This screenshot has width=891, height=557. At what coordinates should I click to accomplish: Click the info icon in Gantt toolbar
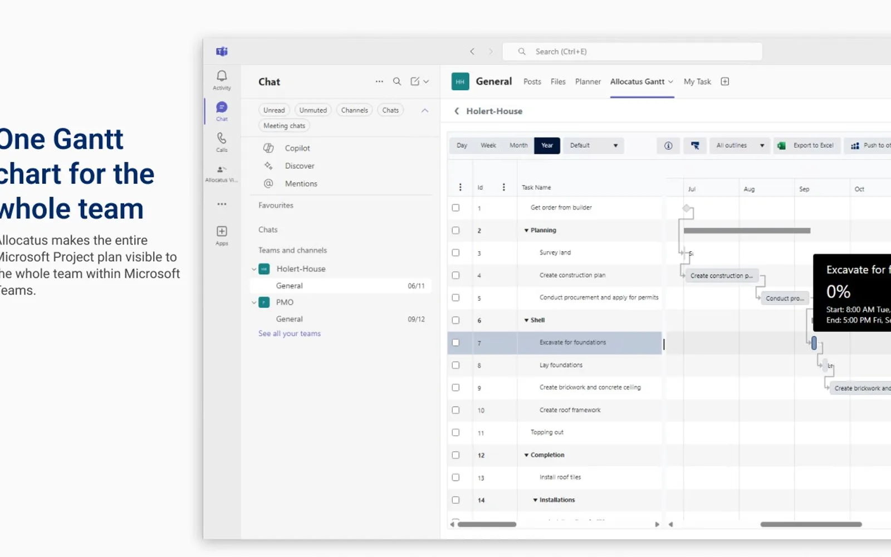[668, 145]
